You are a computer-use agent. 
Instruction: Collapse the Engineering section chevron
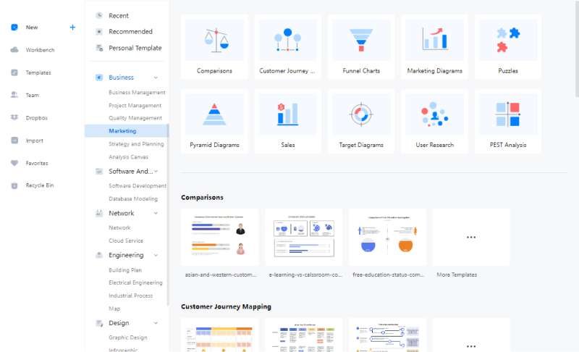coord(156,255)
